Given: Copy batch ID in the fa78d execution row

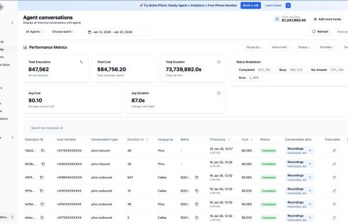Looking at the screenshot, I should click(x=197, y=204).
